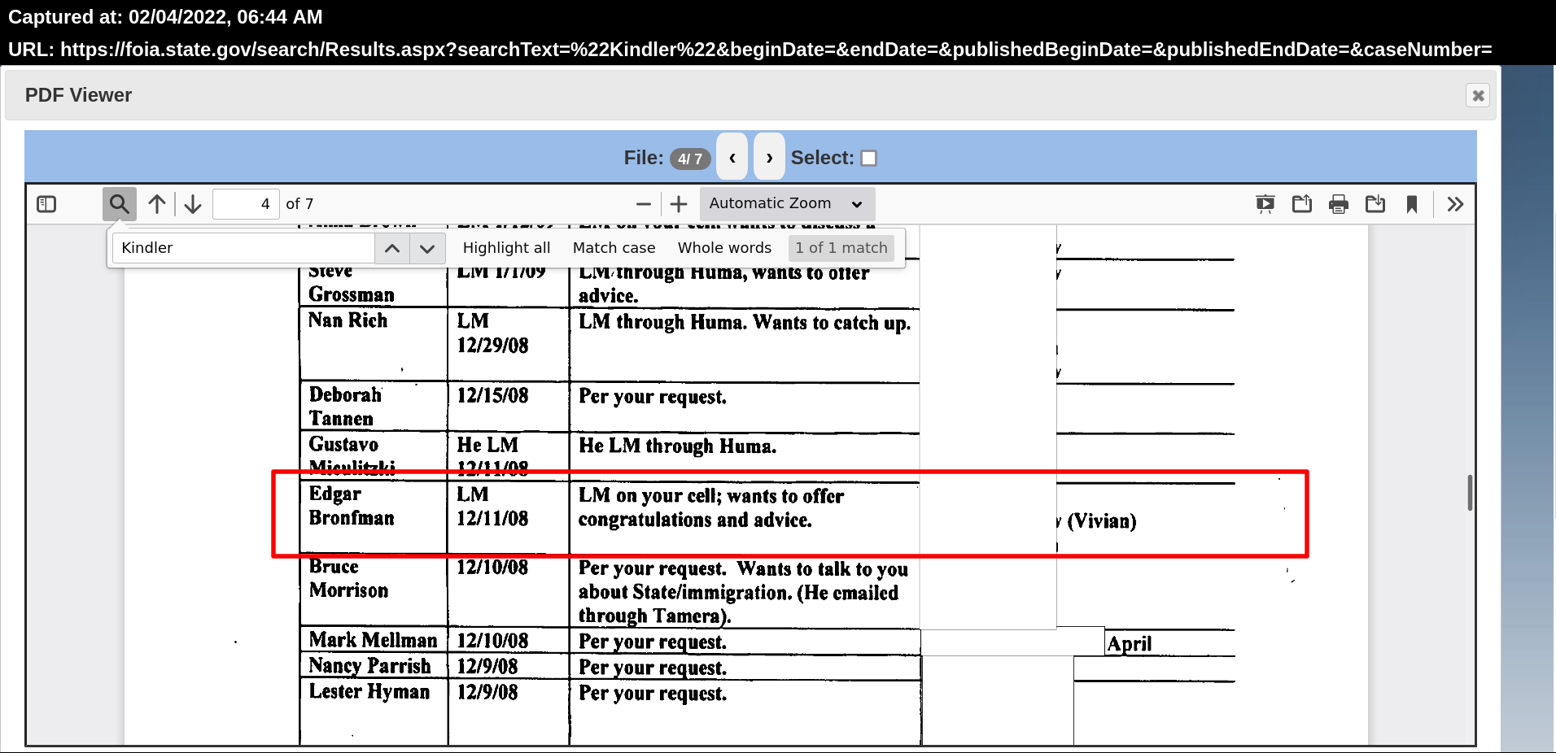1556x753 pixels.
Task: Click the 'Nan Rich' name cell
Action: tap(374, 343)
